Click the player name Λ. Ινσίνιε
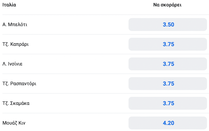 (12, 64)
